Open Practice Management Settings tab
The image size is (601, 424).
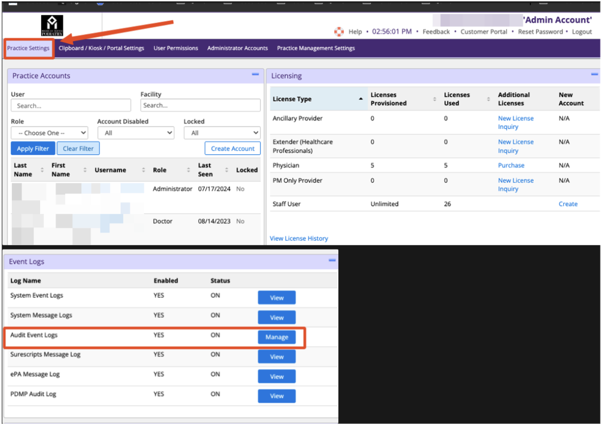pyautogui.click(x=316, y=48)
